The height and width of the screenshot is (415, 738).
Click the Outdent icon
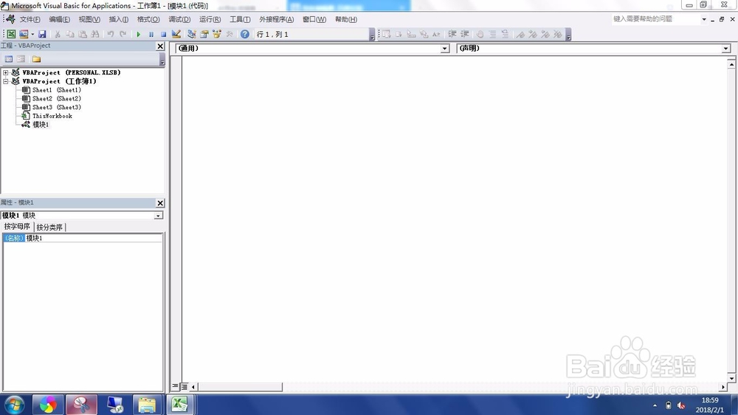(464, 34)
